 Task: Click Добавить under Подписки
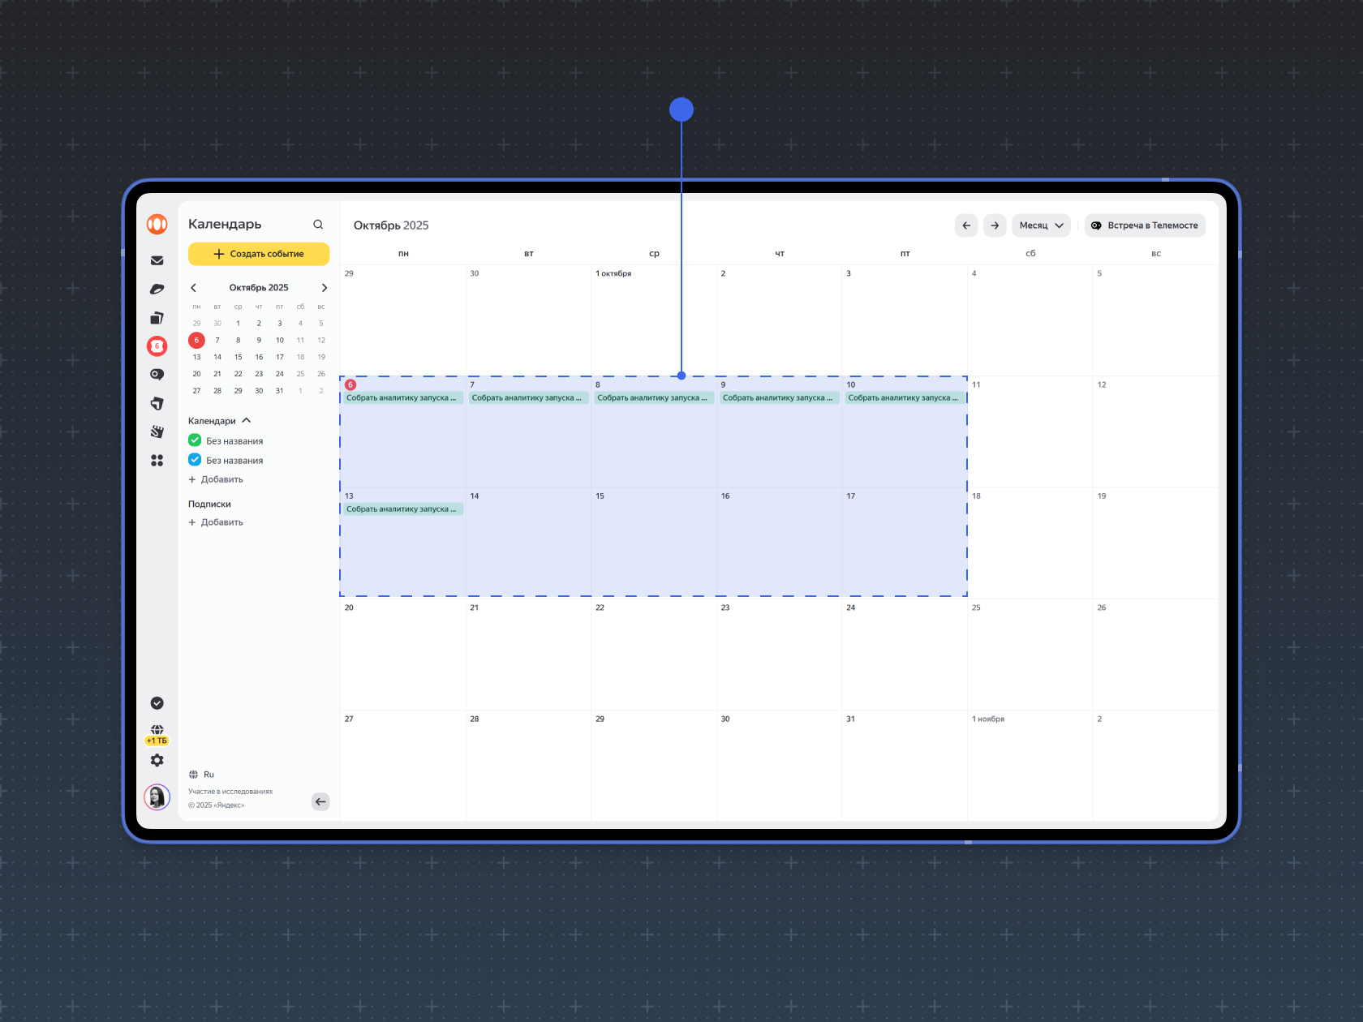click(x=217, y=522)
